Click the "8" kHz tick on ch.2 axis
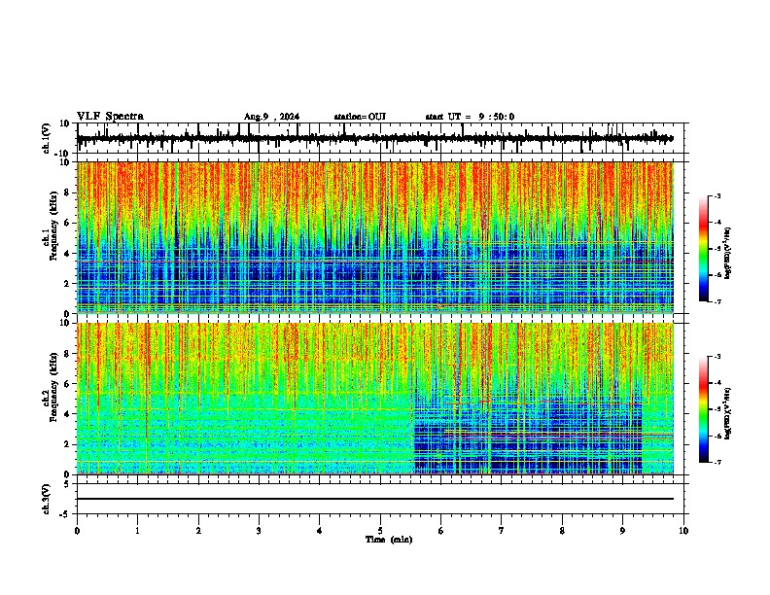The image size is (770, 595). coord(69,354)
